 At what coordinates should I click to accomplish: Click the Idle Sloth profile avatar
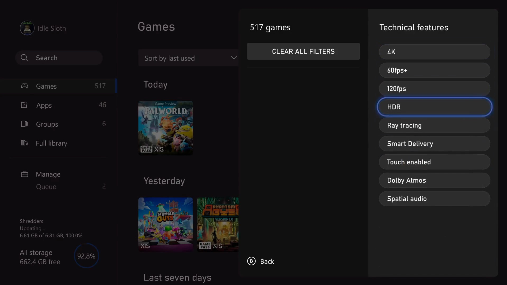click(27, 28)
